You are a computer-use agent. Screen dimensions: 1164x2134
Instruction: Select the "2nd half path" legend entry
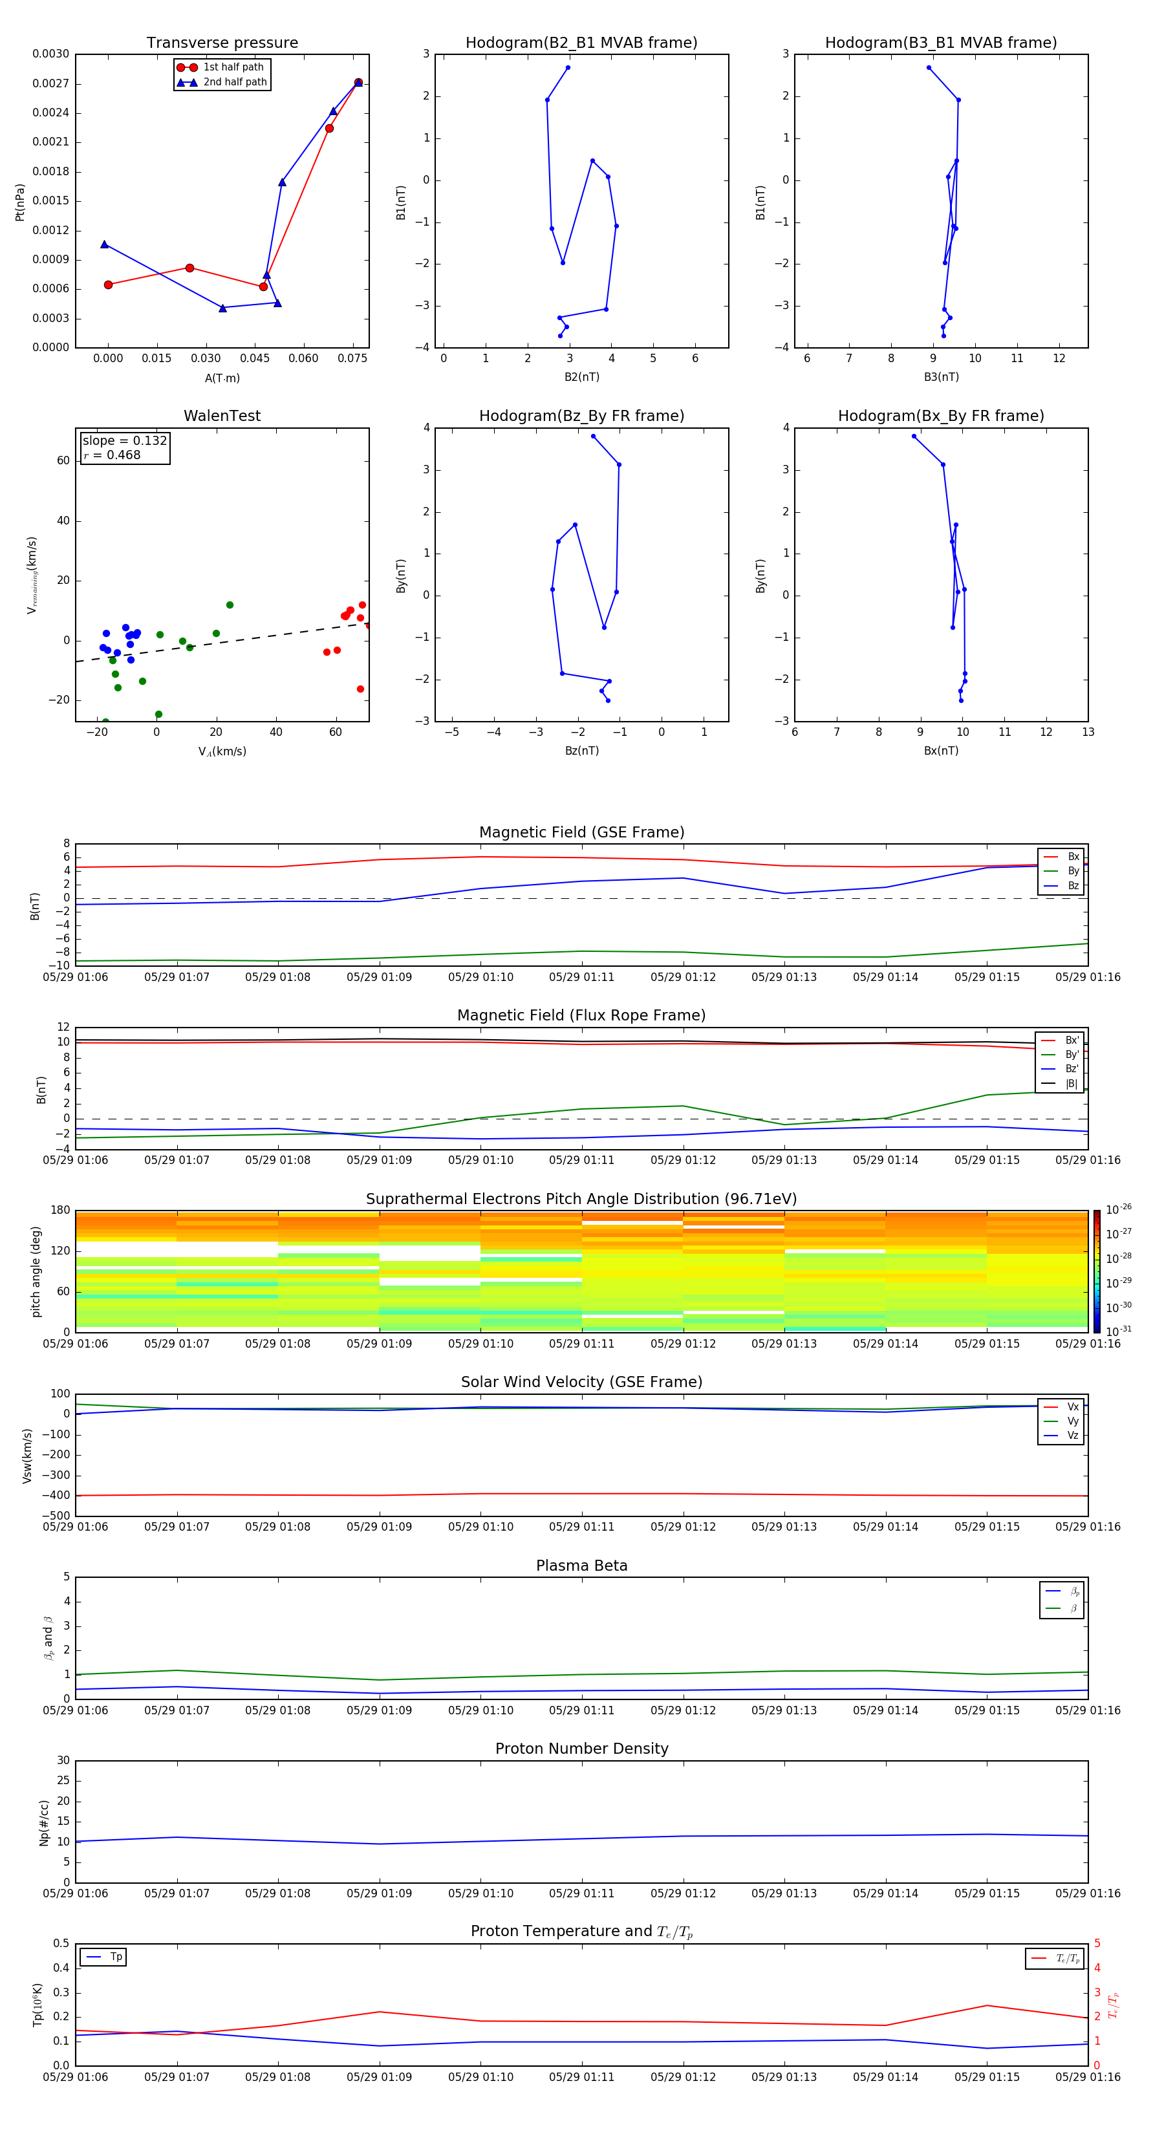tap(222, 82)
